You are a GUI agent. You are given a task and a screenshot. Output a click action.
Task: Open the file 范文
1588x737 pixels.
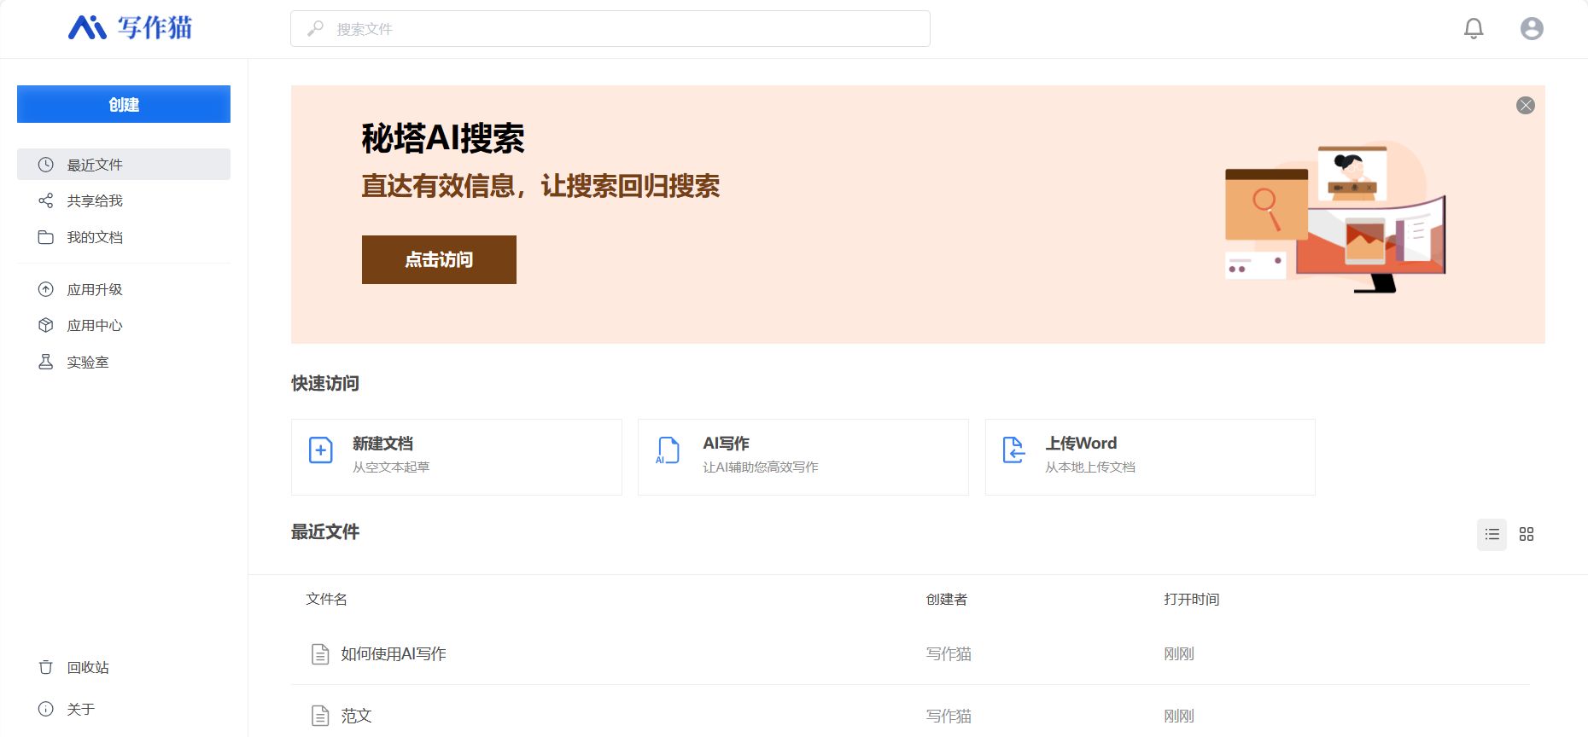(x=356, y=716)
